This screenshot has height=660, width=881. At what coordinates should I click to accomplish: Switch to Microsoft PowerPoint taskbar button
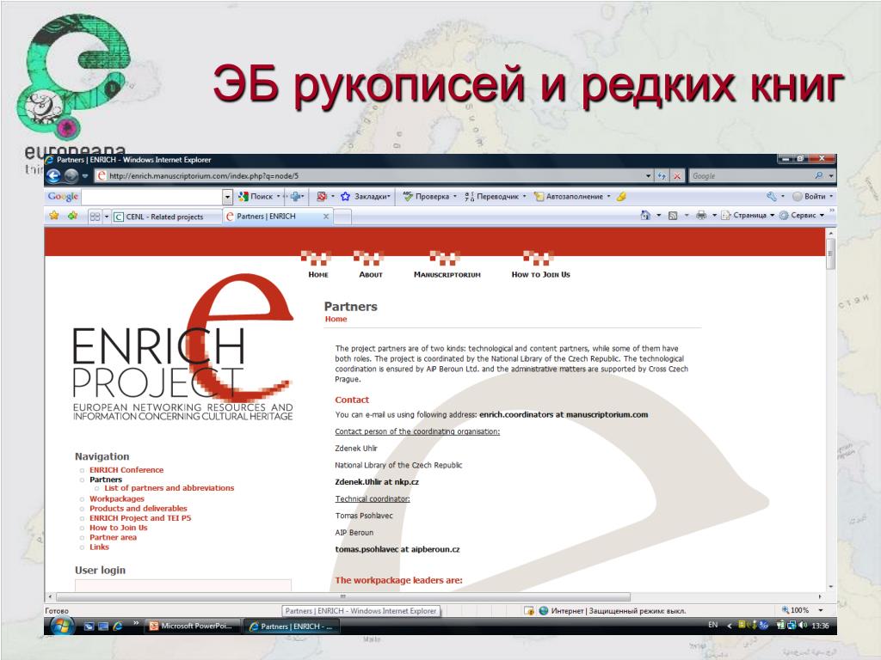pyautogui.click(x=192, y=626)
